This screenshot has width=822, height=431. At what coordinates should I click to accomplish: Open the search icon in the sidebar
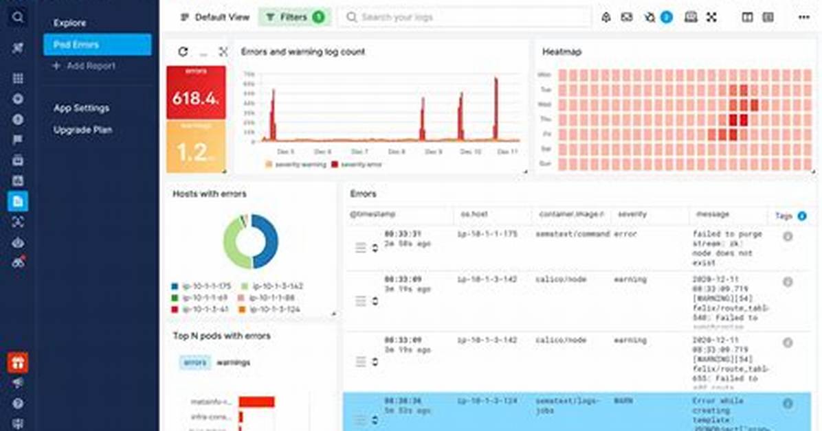(17, 17)
